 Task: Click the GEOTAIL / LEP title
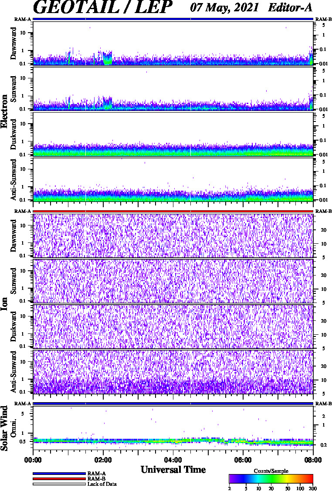102,7
